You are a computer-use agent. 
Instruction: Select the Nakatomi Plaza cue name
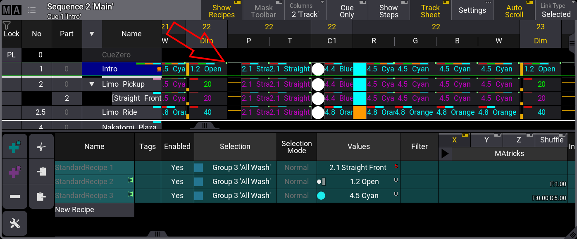tap(122, 126)
